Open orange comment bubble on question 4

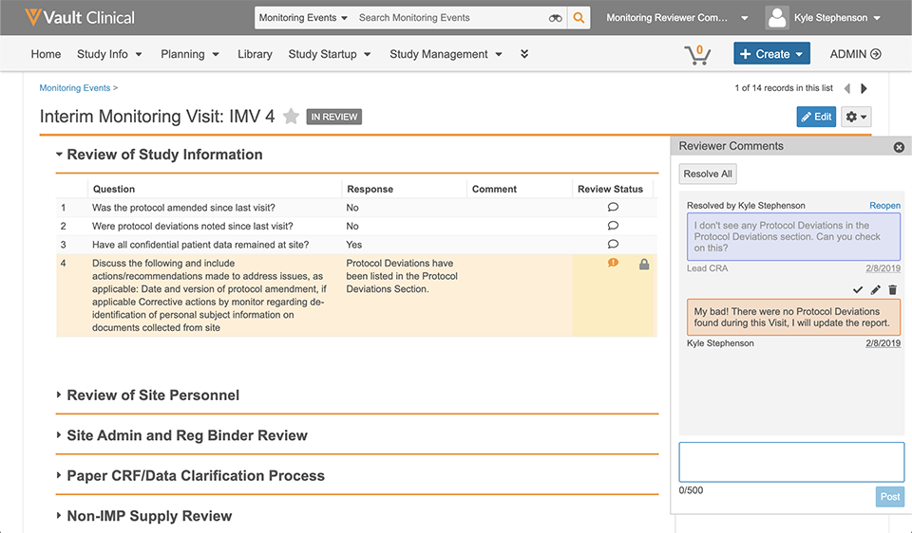click(x=613, y=263)
